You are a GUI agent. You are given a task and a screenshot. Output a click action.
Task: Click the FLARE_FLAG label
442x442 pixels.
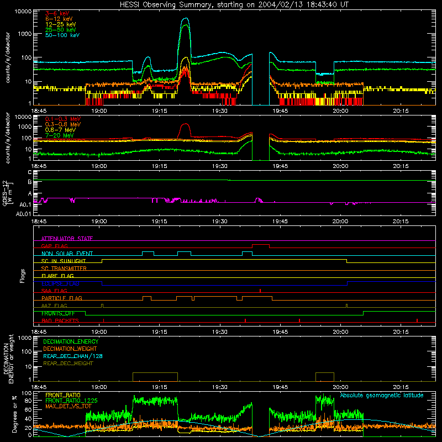[57, 276]
